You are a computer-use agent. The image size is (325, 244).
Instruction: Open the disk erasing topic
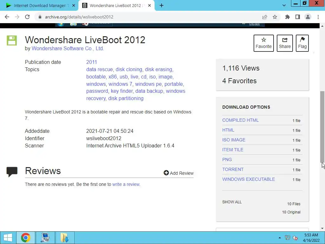[x=159, y=70]
